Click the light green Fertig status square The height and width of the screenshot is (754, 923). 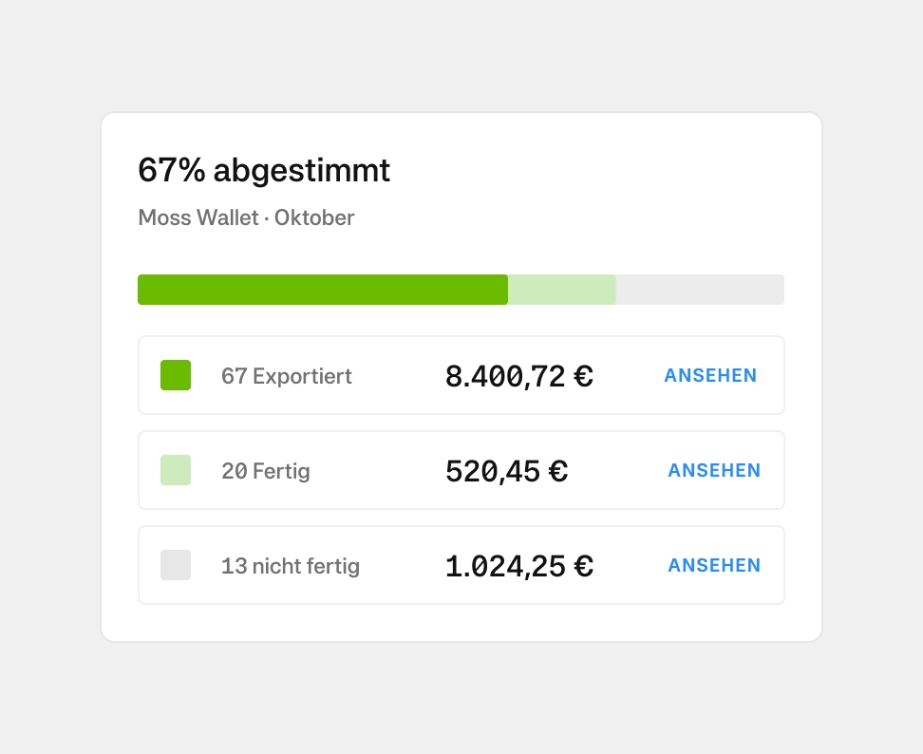[x=175, y=470]
